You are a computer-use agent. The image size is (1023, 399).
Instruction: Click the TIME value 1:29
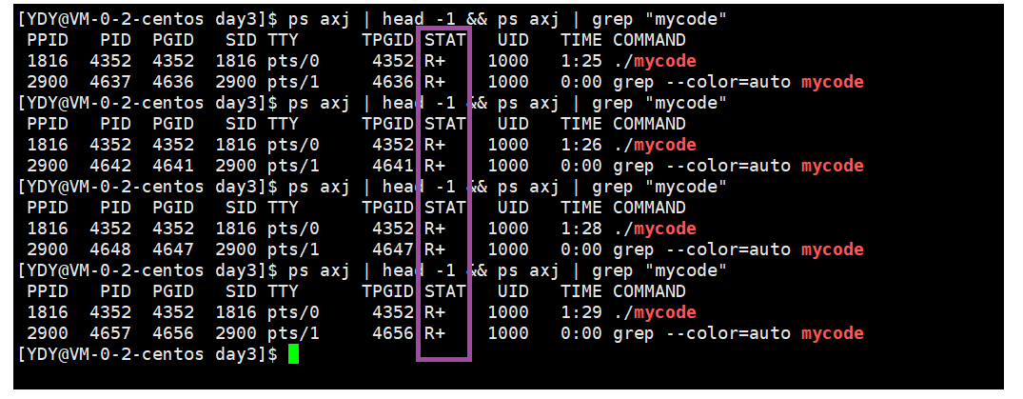pyautogui.click(x=580, y=312)
